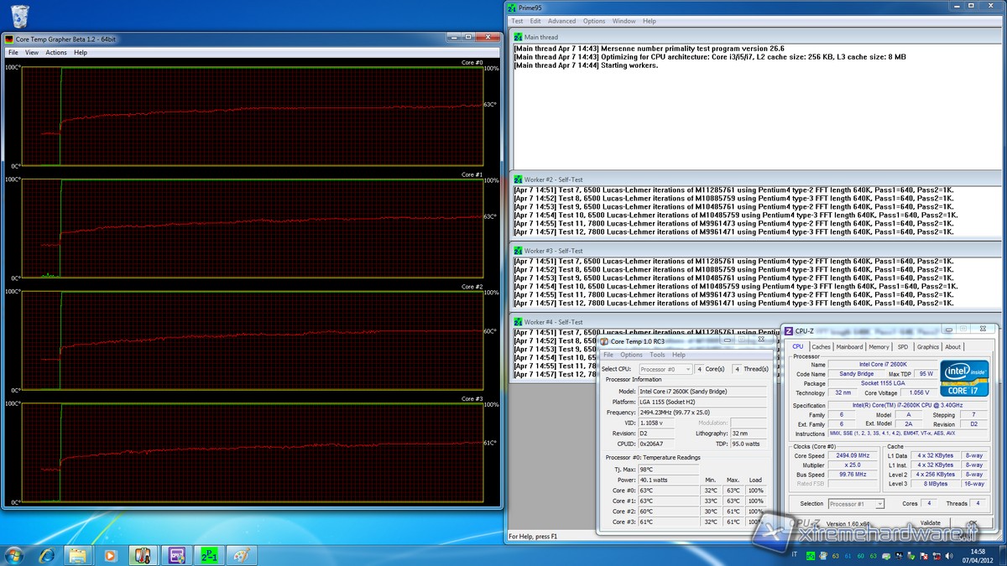Screen dimensions: 1007x566
Task: Open Windows Explorer folder in taskbar
Action: [x=77, y=554]
